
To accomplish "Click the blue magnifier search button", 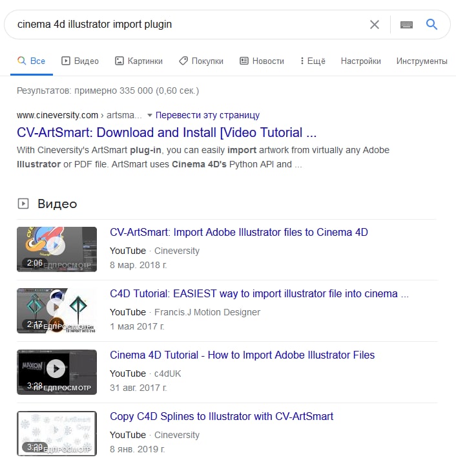I will tap(431, 24).
